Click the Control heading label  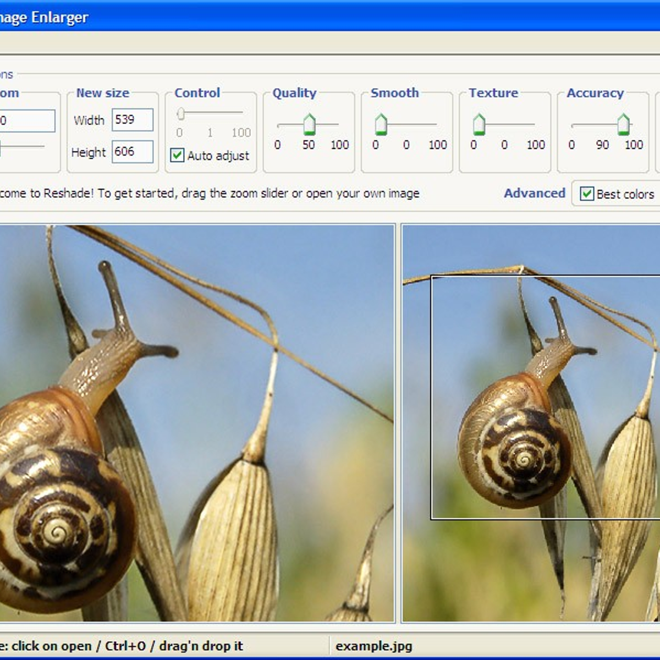(x=197, y=93)
